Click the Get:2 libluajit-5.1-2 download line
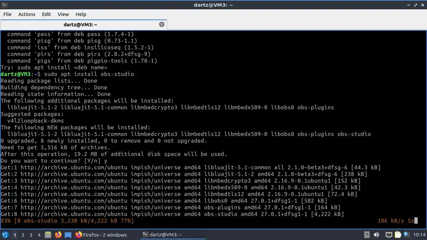Image resolution: width=427 pixels, height=240 pixels. 184,174
